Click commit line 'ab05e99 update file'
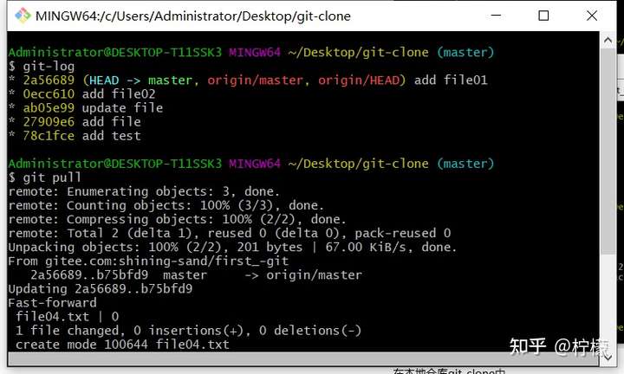Viewport: 624px width, 374px height. (x=85, y=108)
